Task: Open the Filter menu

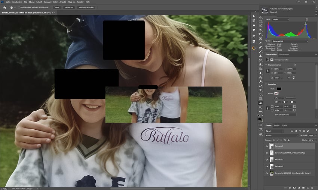Action: pyautogui.click(x=55, y=2)
